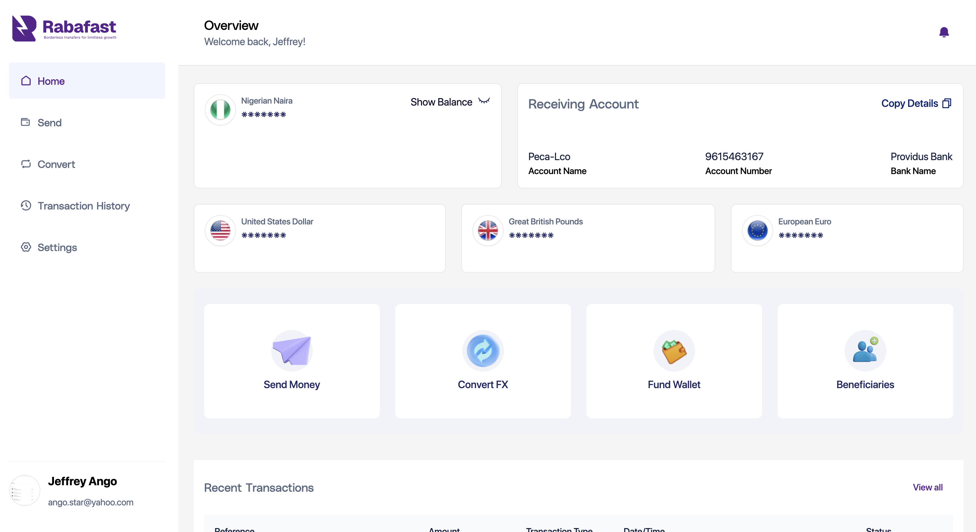976x532 pixels.
Task: Click the Convert FX circular arrows icon
Action: pos(483,350)
